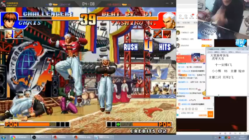Open the 编辑 menu in Notepad
The width and height of the screenshot is (249, 140).
(x=217, y=52)
